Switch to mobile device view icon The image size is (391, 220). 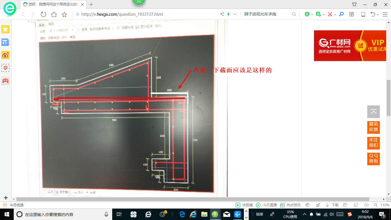(x=363, y=14)
